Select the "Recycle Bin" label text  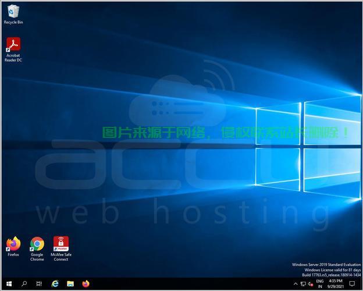pyautogui.click(x=13, y=22)
